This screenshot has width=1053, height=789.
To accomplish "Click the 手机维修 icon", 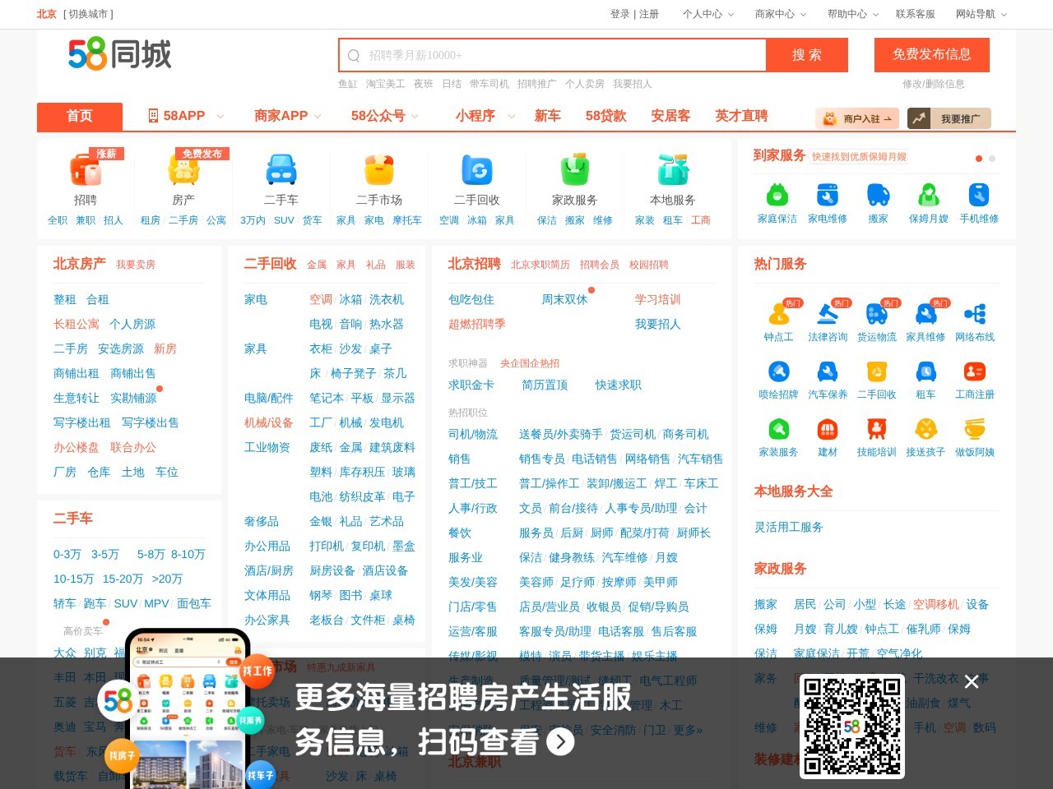I will (978, 195).
